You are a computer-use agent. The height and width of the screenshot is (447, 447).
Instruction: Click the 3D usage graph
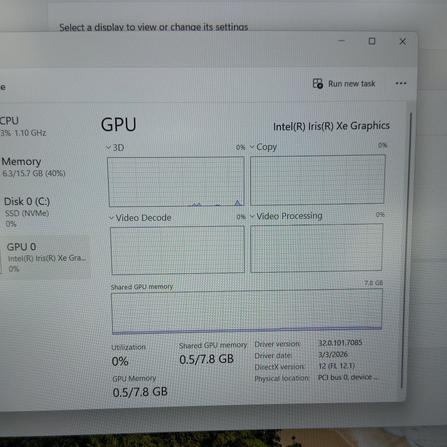[176, 182]
